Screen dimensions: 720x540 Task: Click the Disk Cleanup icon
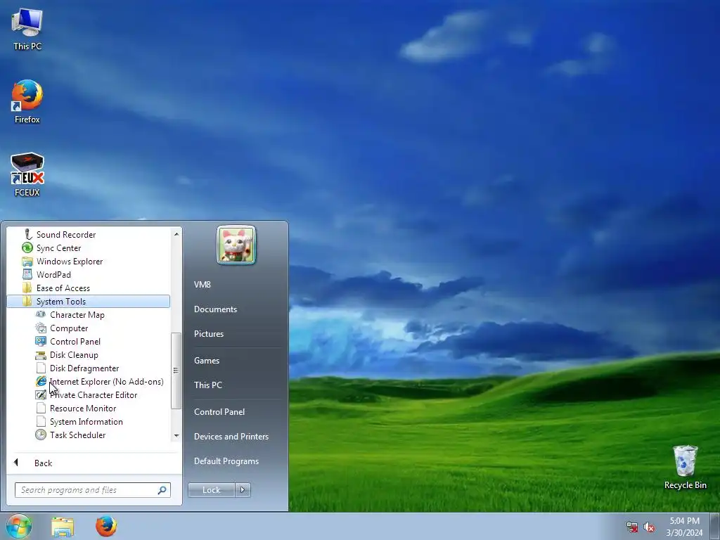tap(41, 355)
